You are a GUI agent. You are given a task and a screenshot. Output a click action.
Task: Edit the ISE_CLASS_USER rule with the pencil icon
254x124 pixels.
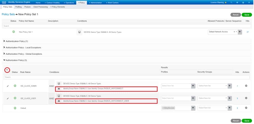(x=8, y=98)
